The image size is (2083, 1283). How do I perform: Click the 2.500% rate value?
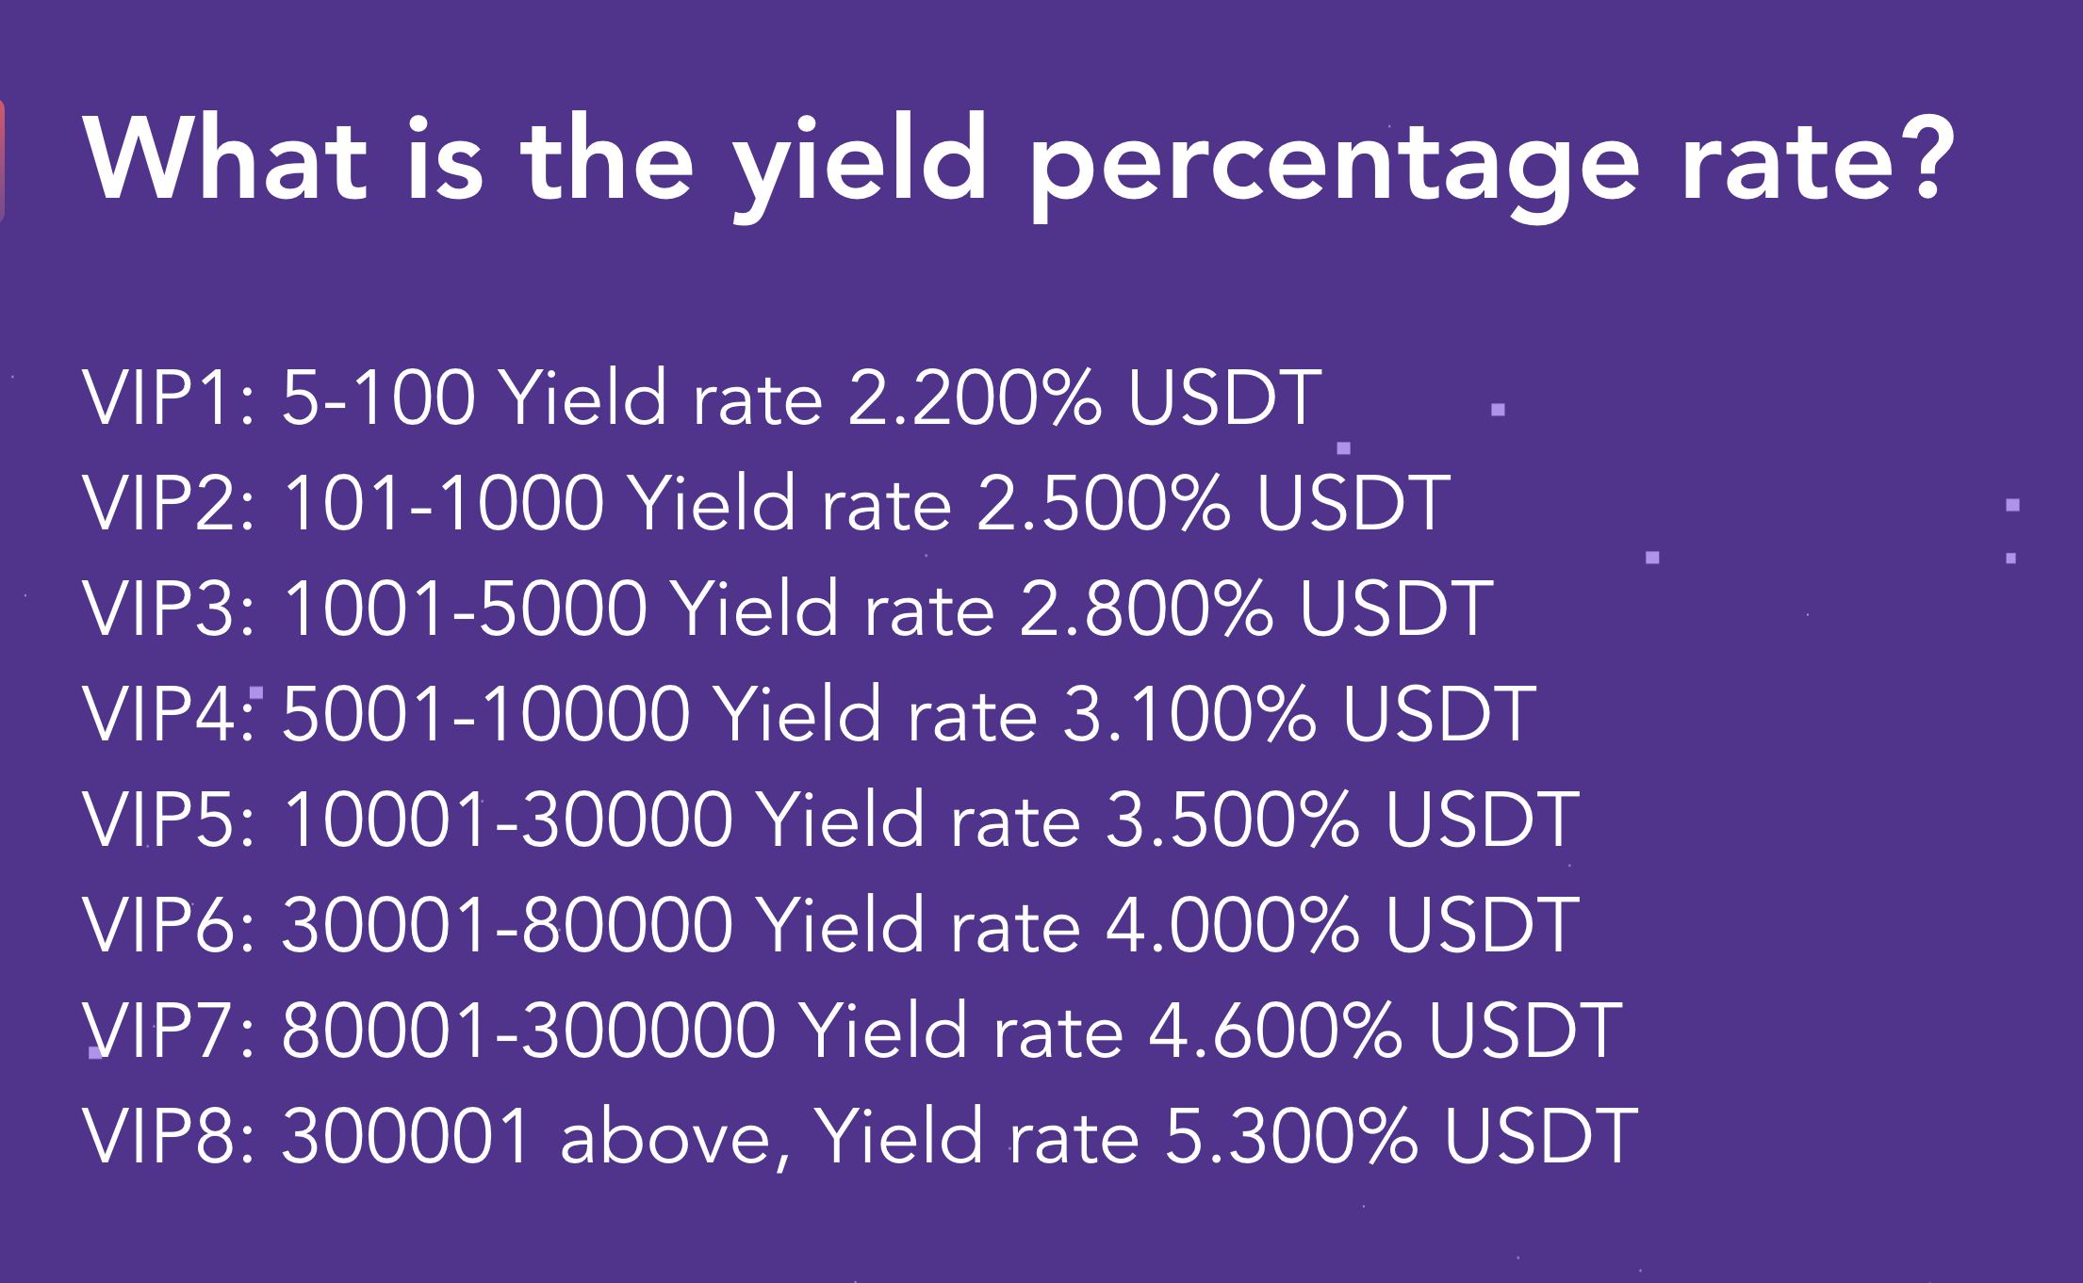(1104, 503)
